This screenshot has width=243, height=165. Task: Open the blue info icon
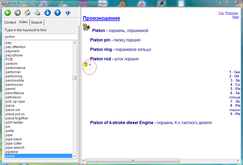68,13
